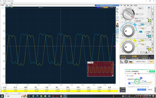This screenshot has height=98, width=156.
Task: Open the chB 1X probe dropdown
Action: click(148, 40)
